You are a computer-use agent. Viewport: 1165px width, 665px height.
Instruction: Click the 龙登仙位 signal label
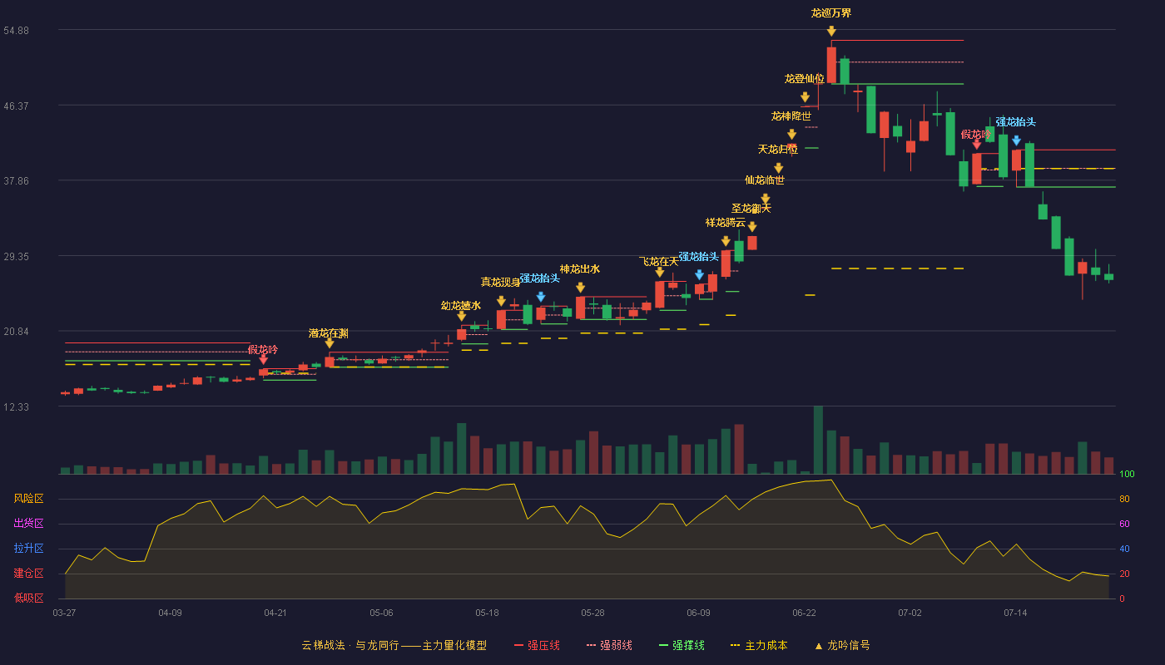point(805,79)
